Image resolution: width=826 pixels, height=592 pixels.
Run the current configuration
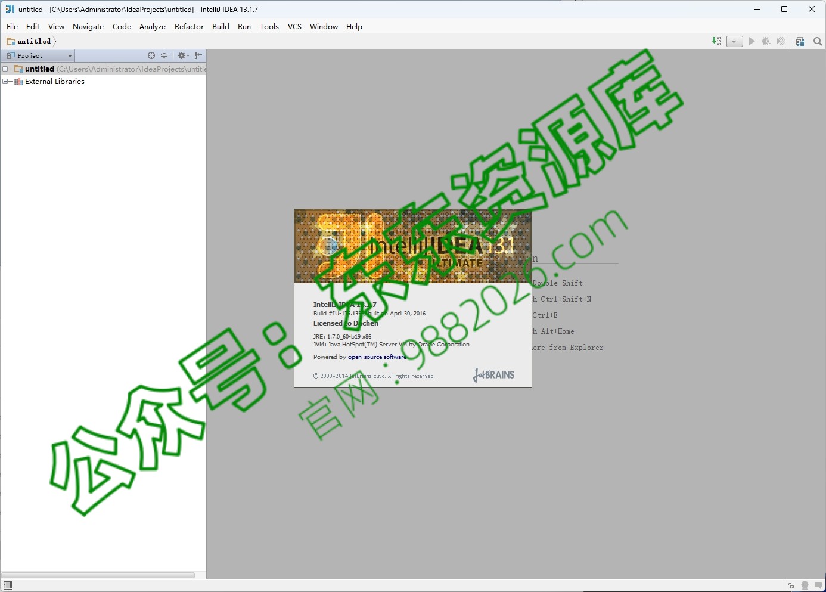[x=752, y=41]
